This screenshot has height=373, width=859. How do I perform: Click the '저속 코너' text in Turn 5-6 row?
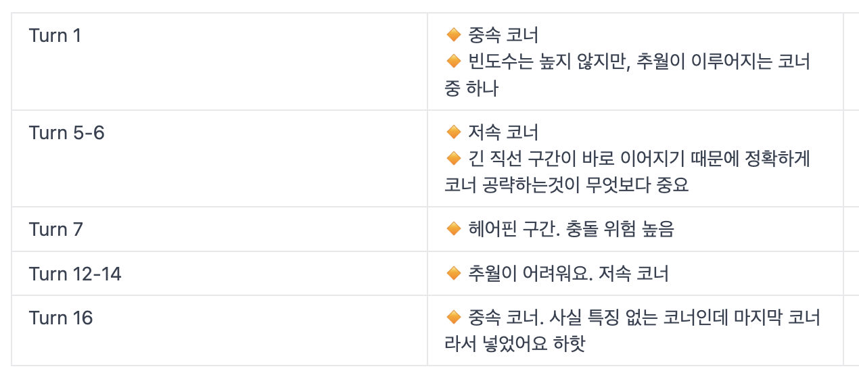pyautogui.click(x=503, y=132)
